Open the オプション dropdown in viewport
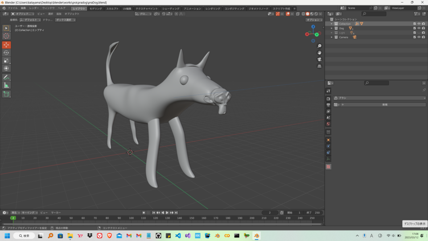Image resolution: width=428 pixels, height=241 pixels. [314, 20]
